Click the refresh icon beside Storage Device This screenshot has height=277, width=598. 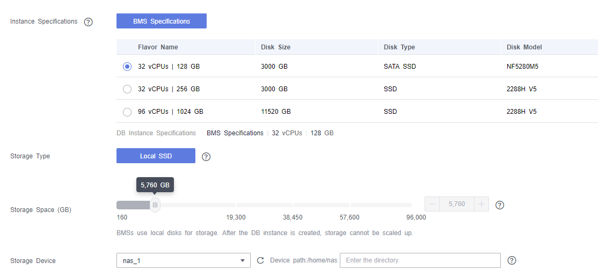tap(260, 260)
